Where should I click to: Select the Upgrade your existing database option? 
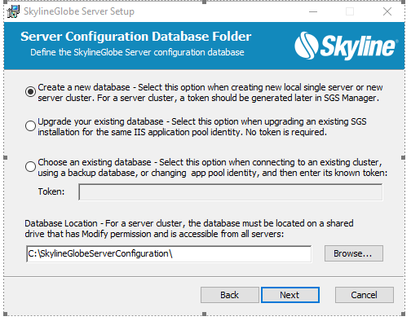(x=30, y=125)
